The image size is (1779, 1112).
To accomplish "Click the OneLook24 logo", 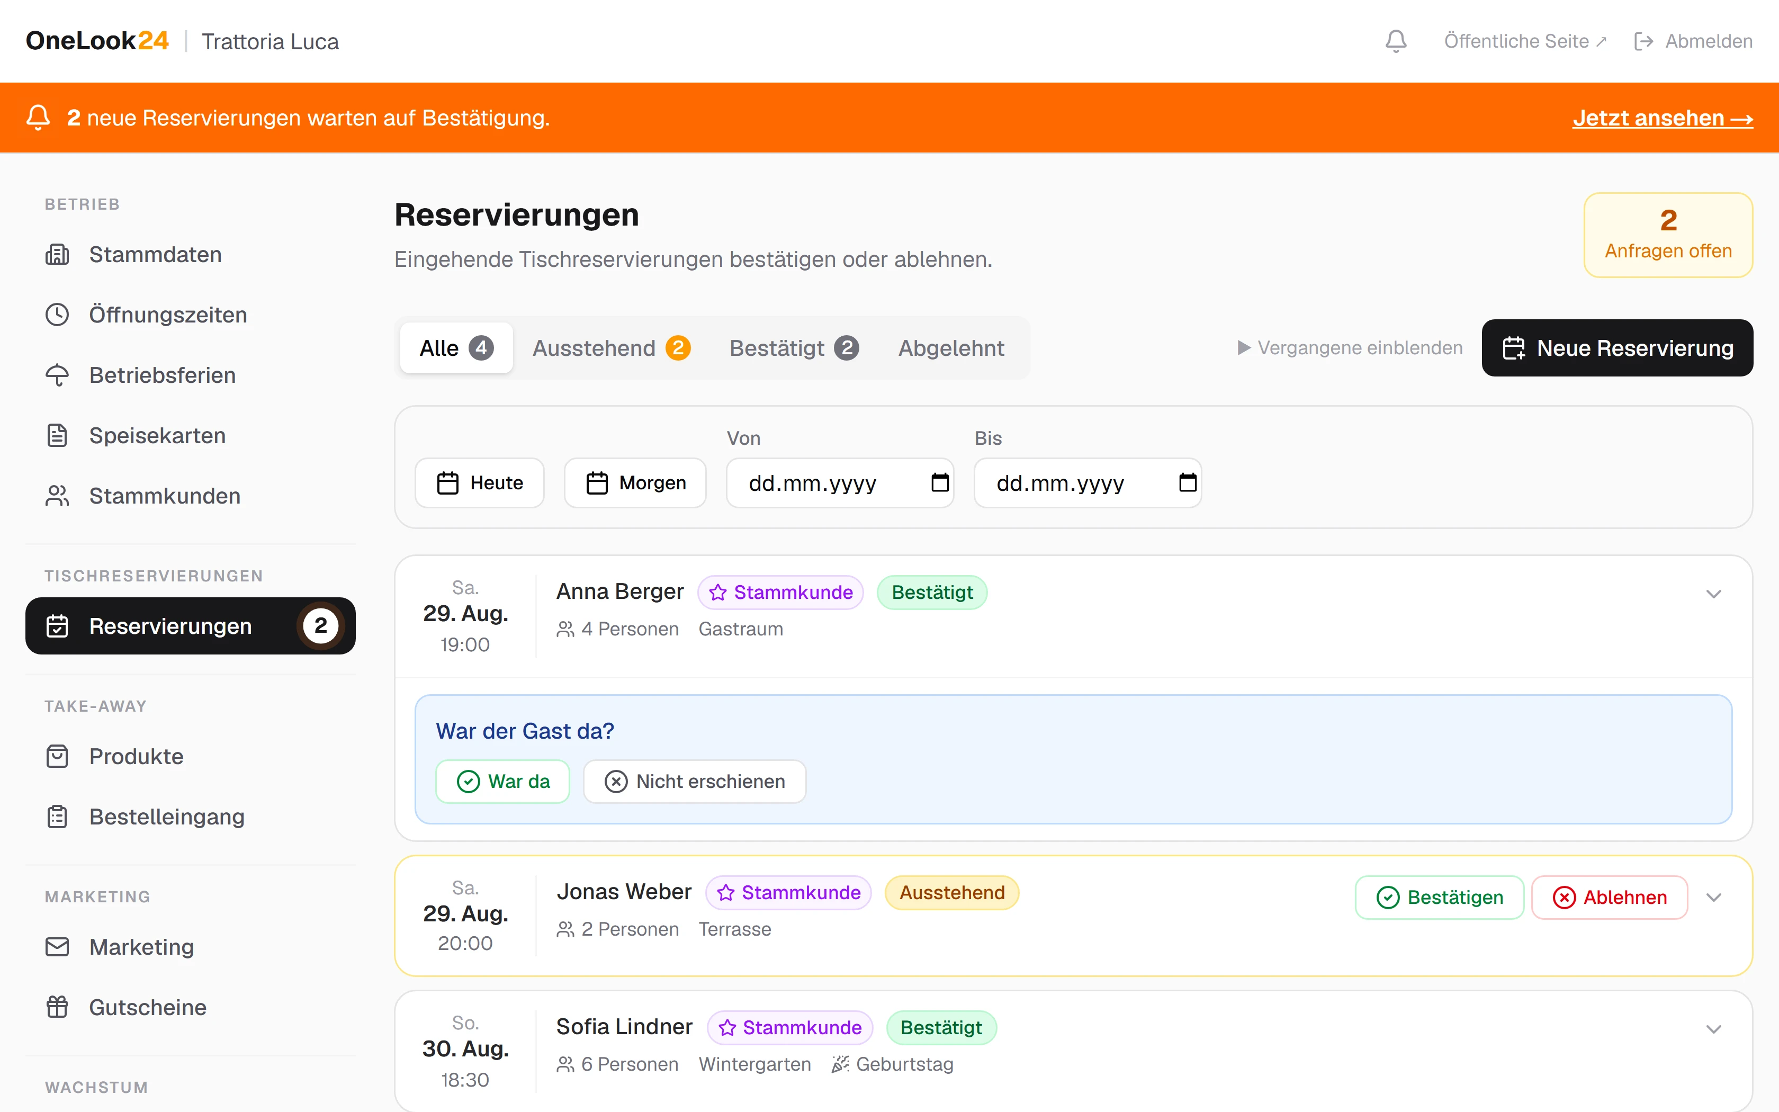I will coord(97,41).
